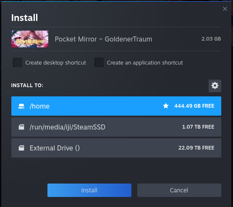Click the blue Install button
The height and width of the screenshot is (207, 233).
[x=89, y=190]
